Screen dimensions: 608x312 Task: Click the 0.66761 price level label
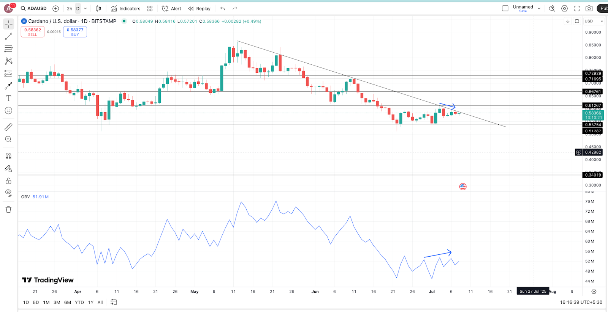[x=593, y=91]
